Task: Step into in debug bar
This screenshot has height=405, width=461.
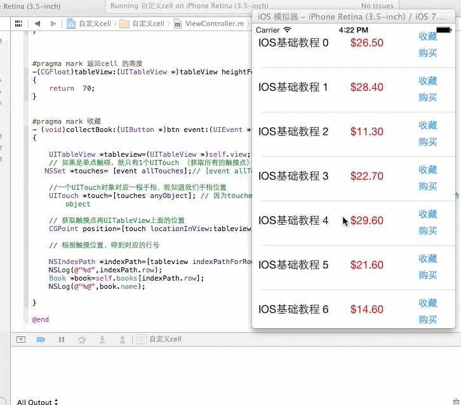Action: coord(102,340)
